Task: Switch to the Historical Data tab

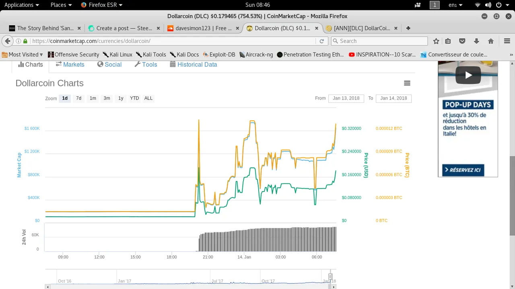Action: pos(193,65)
